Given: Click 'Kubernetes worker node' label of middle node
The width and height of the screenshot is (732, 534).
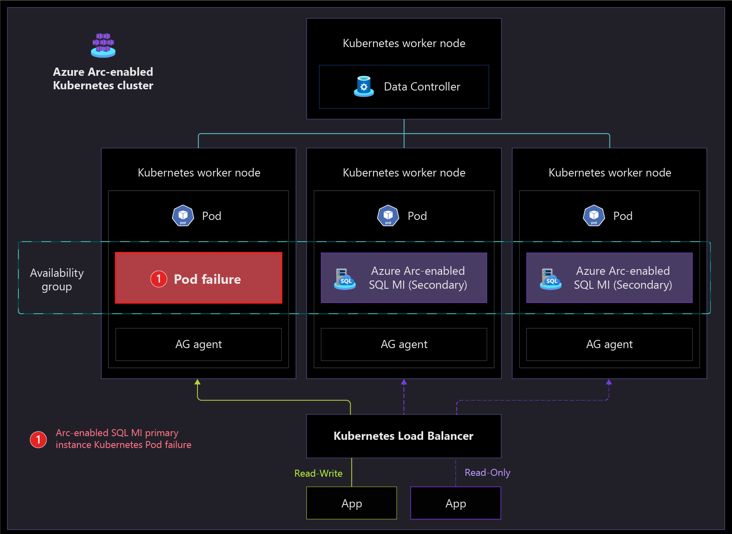Looking at the screenshot, I should (404, 172).
